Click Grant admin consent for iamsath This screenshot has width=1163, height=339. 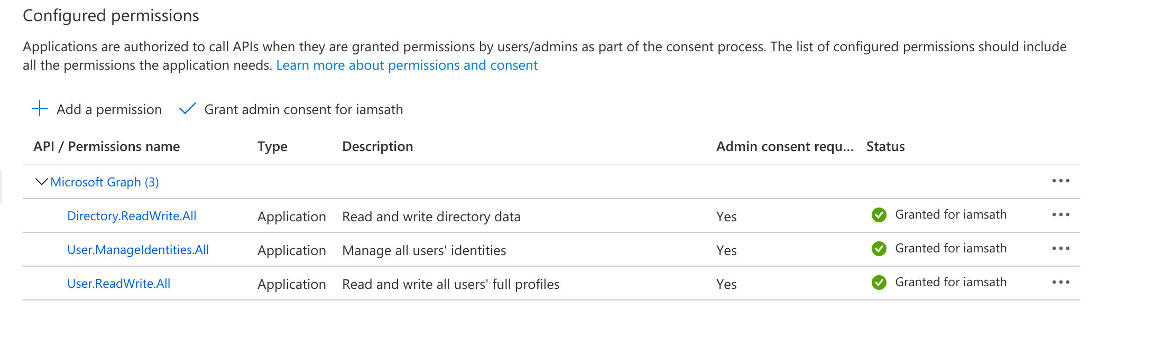303,109
